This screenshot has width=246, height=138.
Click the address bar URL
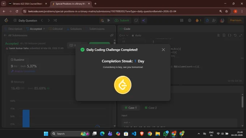pos(102,11)
